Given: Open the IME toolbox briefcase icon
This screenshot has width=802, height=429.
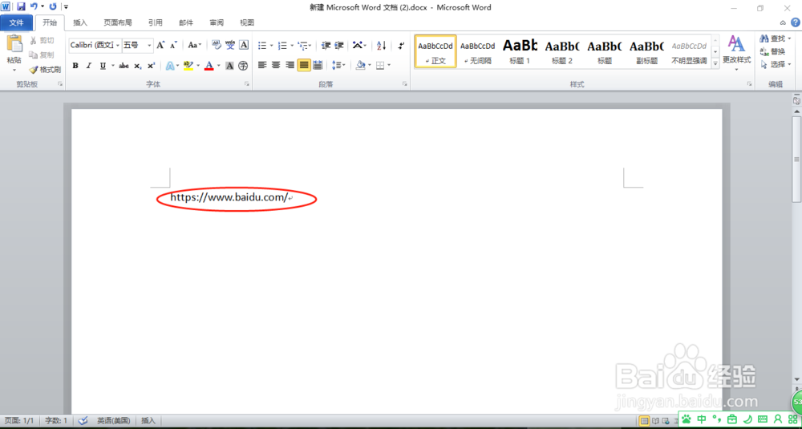Looking at the screenshot, I should tap(732, 419).
